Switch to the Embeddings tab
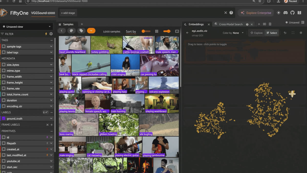The image size is (307, 173). coord(196,24)
